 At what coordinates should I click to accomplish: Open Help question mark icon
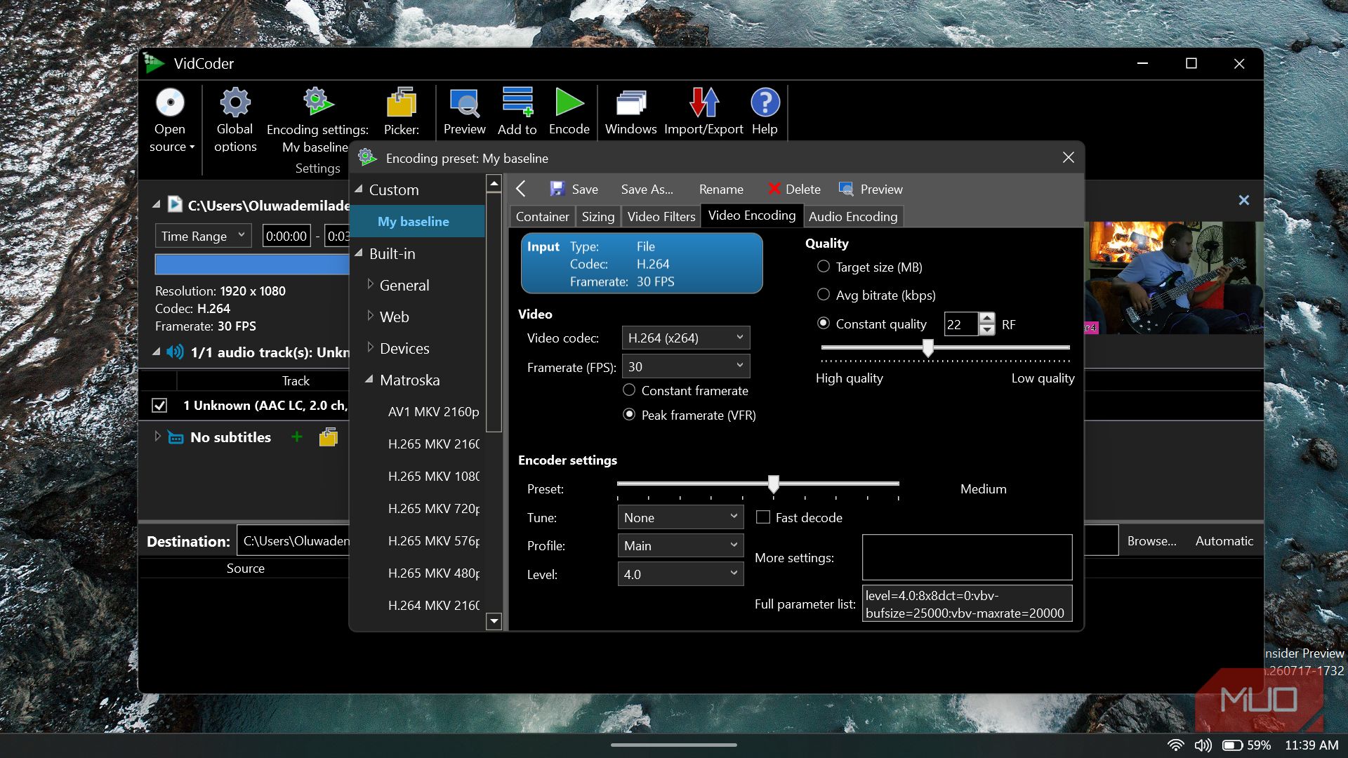pos(765,102)
